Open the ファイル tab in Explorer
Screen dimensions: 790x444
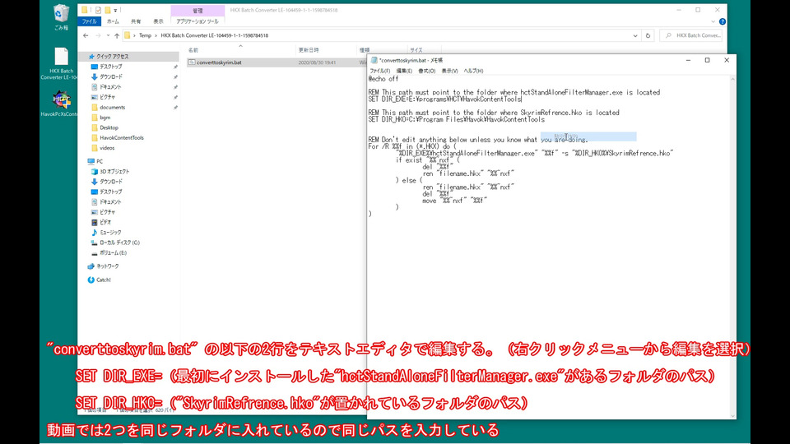pyautogui.click(x=89, y=21)
